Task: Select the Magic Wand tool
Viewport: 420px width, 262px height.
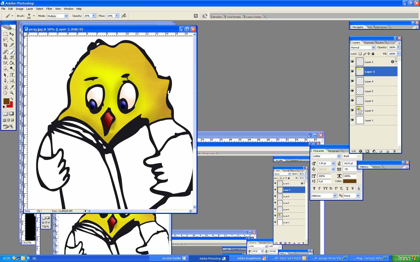Action: click(12, 39)
